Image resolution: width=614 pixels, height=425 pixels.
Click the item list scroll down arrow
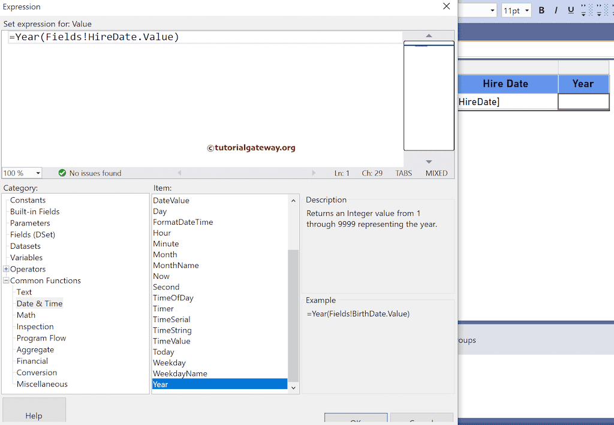pyautogui.click(x=293, y=388)
